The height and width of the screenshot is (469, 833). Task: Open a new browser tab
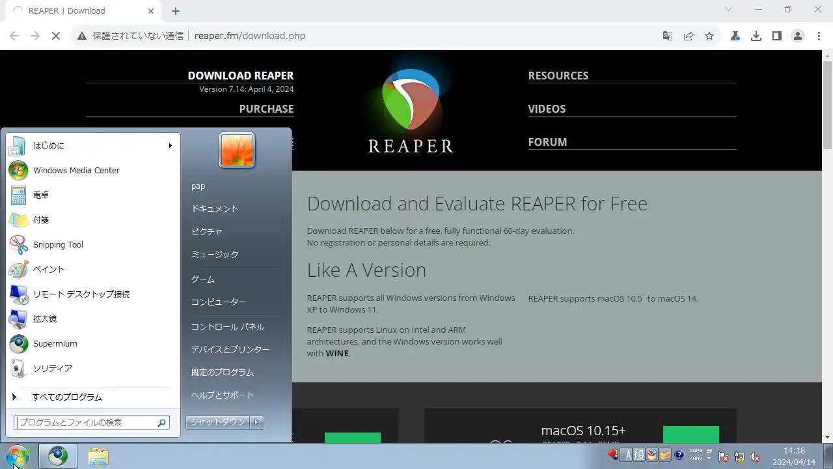pyautogui.click(x=176, y=11)
